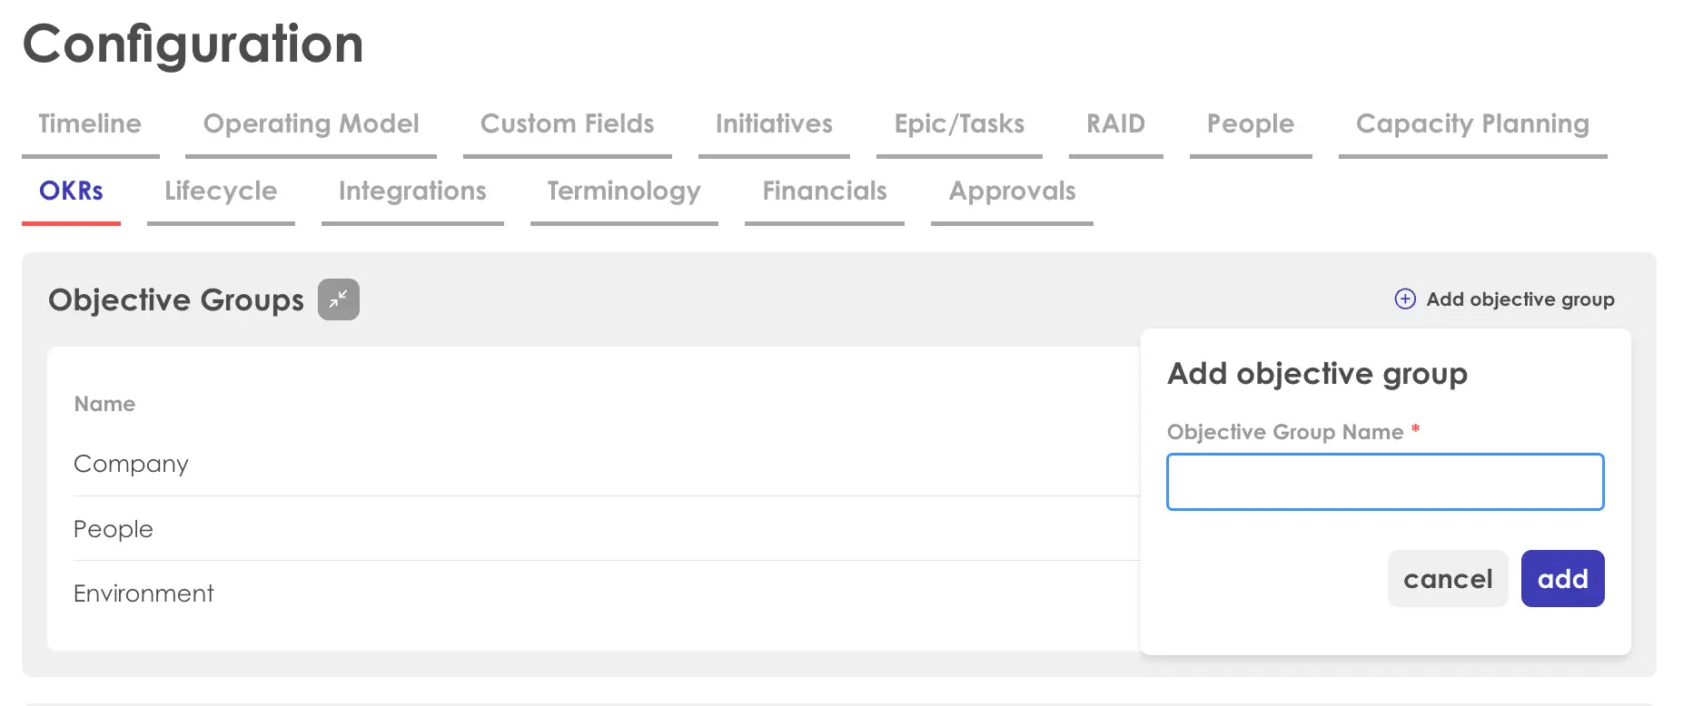
Task: Confirm with the add button
Action: 1562,579
